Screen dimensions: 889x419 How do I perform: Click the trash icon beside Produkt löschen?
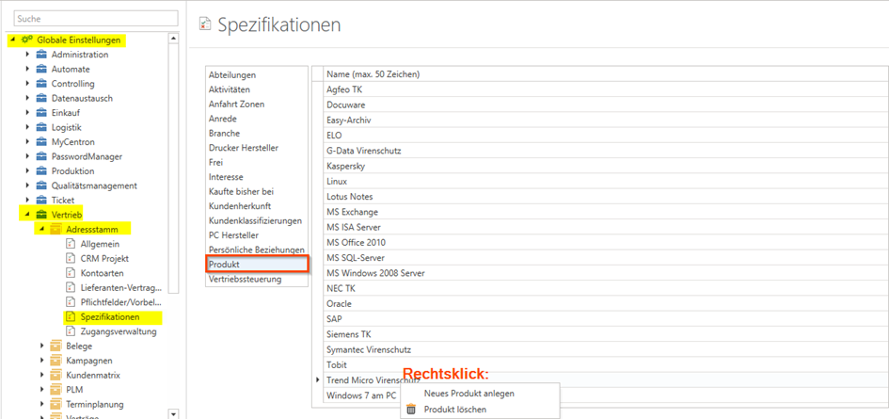[411, 410]
